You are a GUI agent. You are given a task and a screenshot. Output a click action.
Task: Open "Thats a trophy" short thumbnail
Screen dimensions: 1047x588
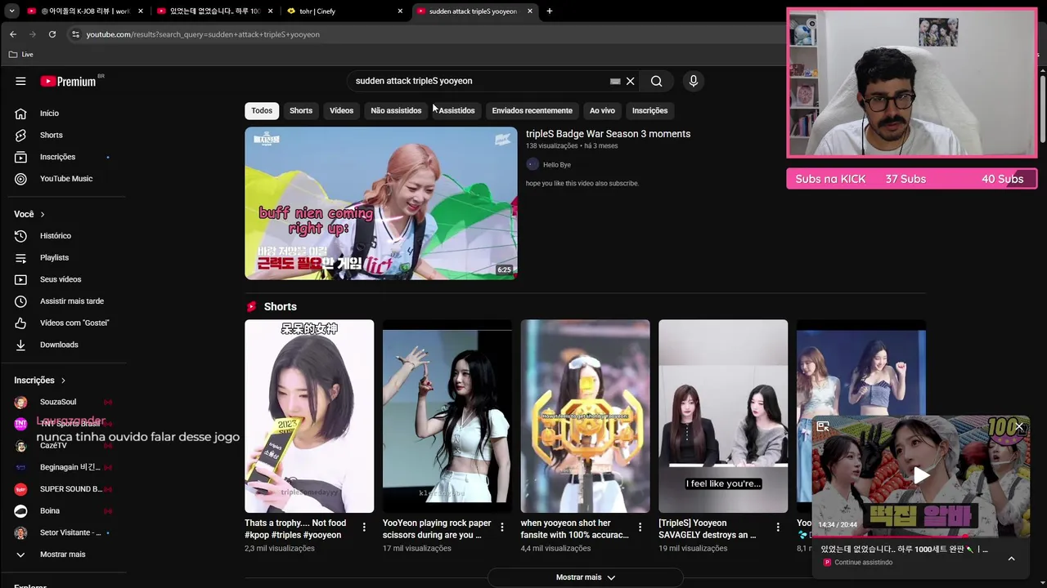[x=309, y=416]
